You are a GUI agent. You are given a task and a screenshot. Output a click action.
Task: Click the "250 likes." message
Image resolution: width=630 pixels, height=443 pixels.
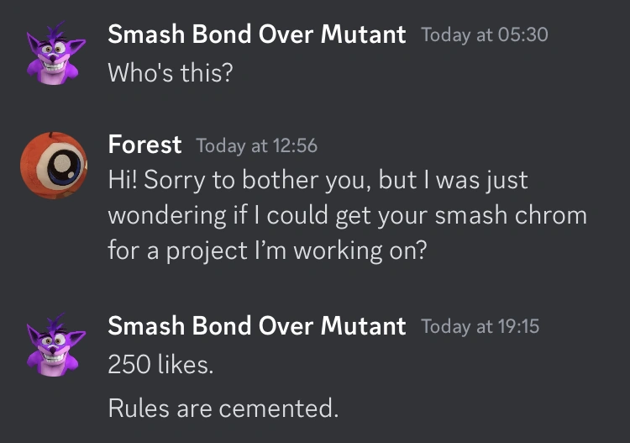[161, 365]
